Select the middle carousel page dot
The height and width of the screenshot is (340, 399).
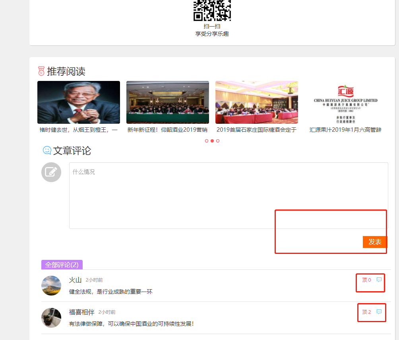pyautogui.click(x=212, y=141)
